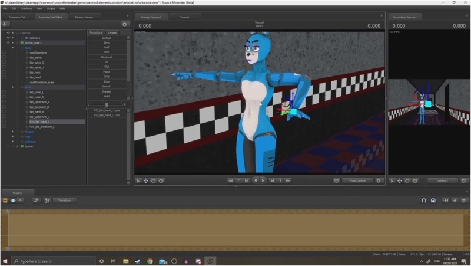Viewport: 471px width, 266px height.
Task: Tick the checkbox beside bip_neck
Action: tap(4, 72)
